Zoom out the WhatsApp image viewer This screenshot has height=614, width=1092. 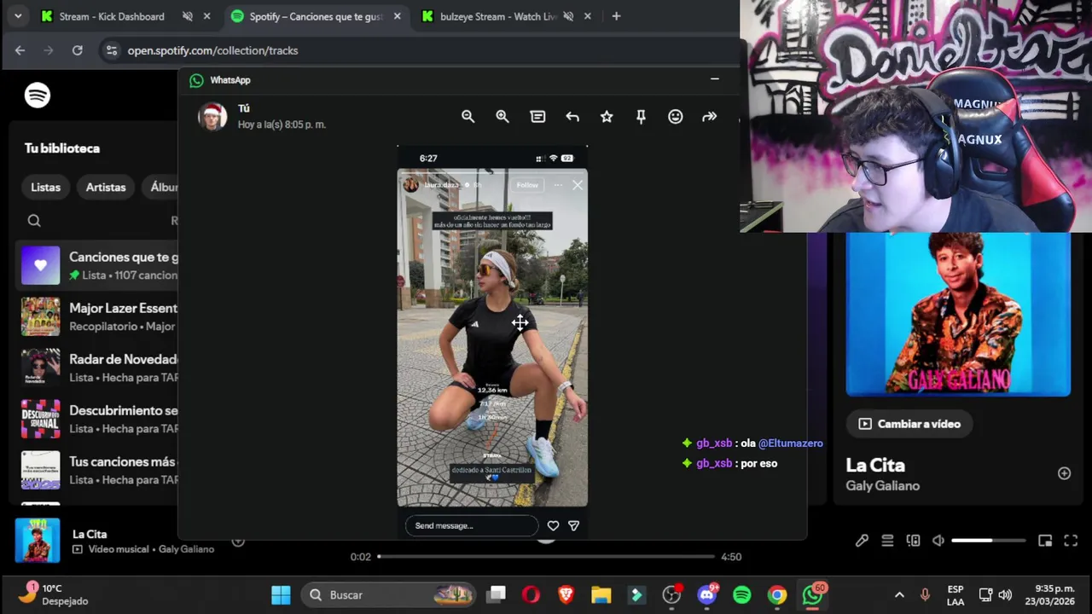tap(468, 117)
